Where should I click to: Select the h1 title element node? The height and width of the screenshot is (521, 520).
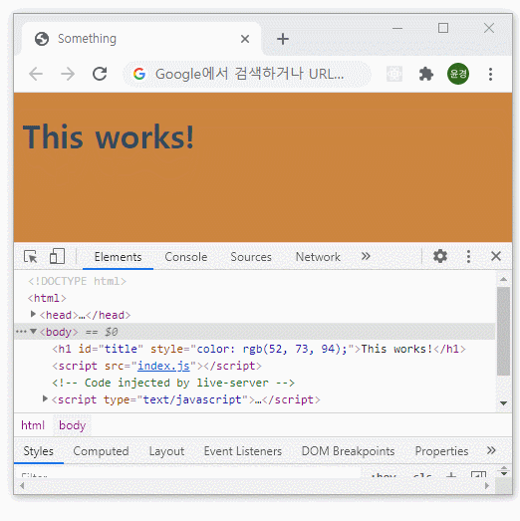click(258, 349)
